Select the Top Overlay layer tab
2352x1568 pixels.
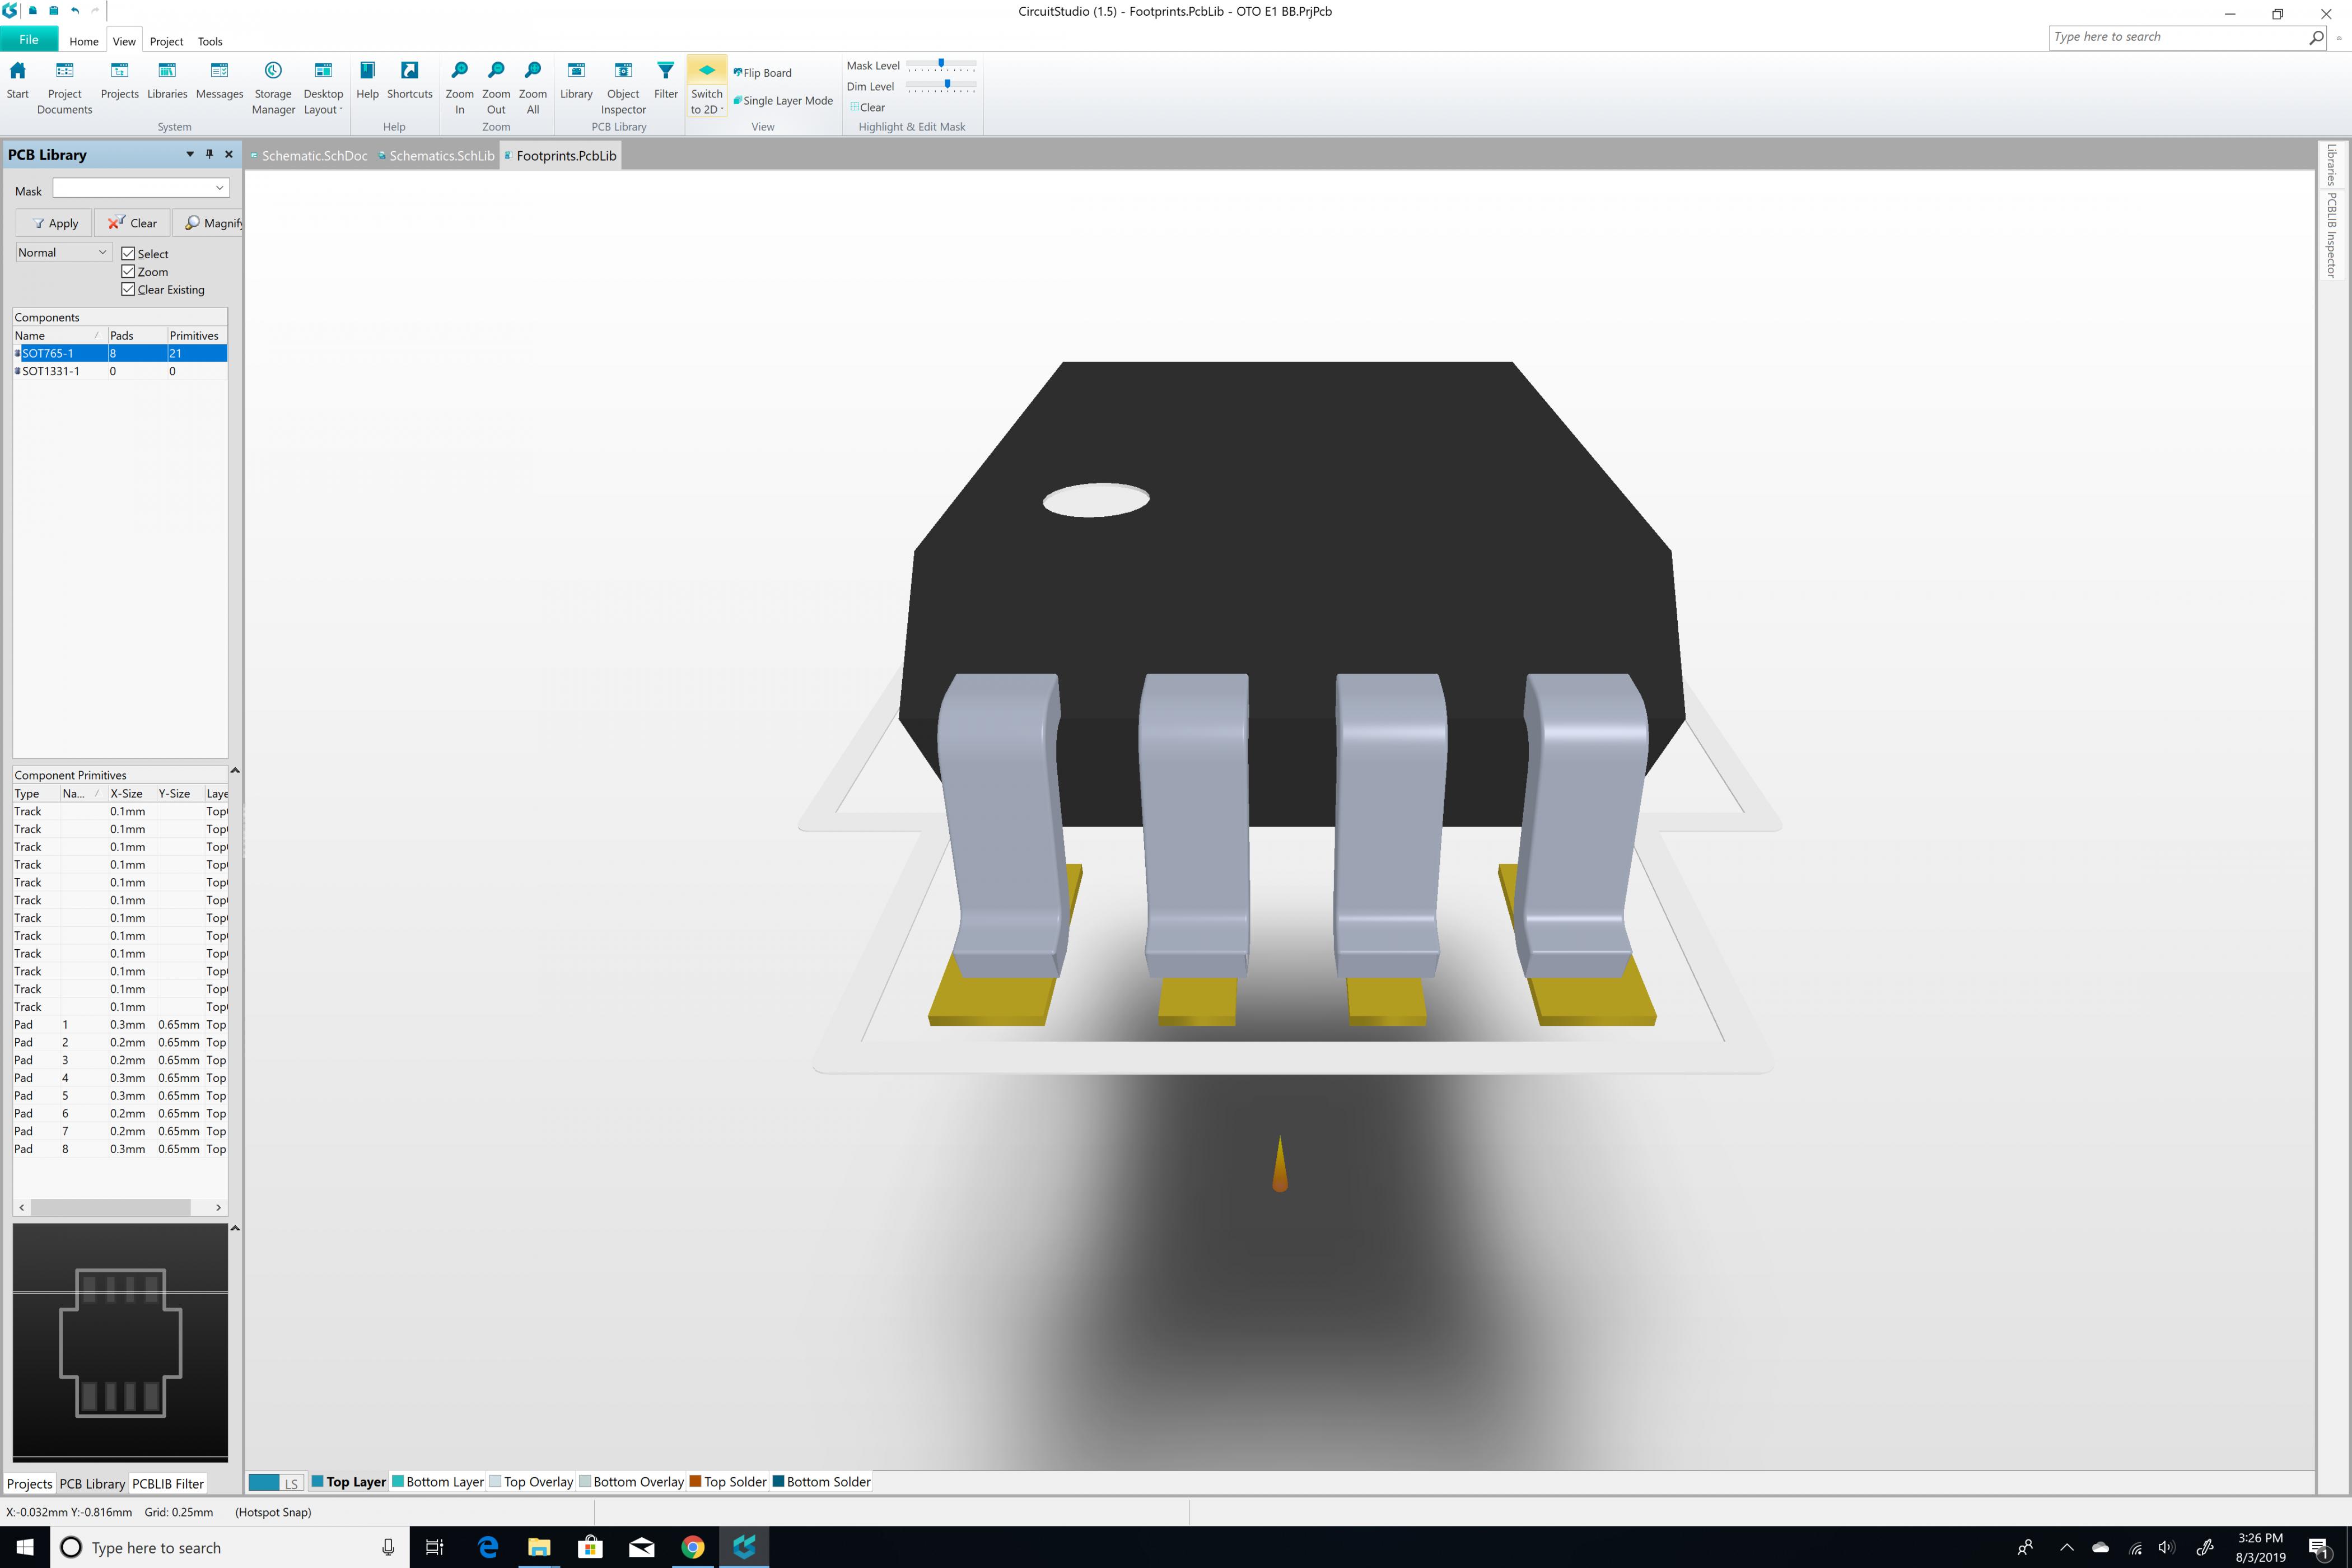[x=531, y=1482]
